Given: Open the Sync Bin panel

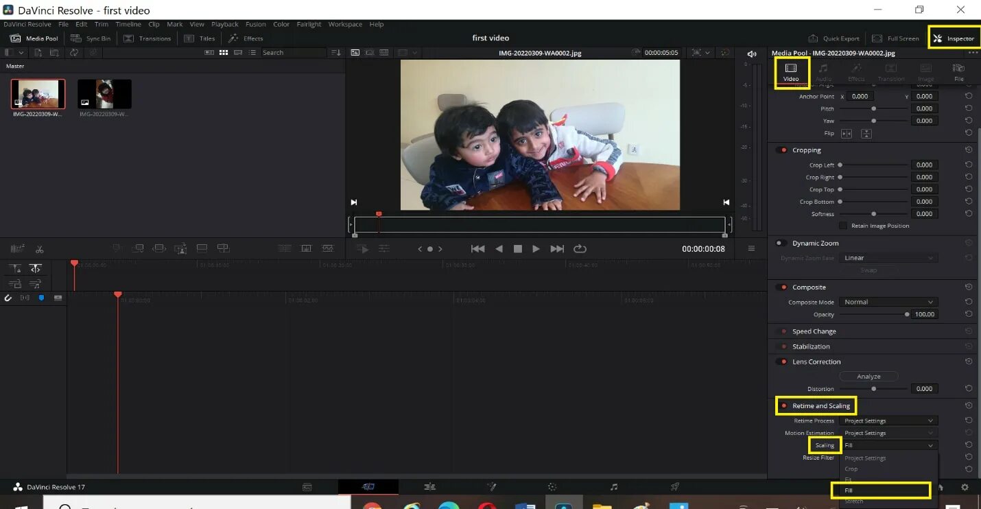Looking at the screenshot, I should coord(90,38).
